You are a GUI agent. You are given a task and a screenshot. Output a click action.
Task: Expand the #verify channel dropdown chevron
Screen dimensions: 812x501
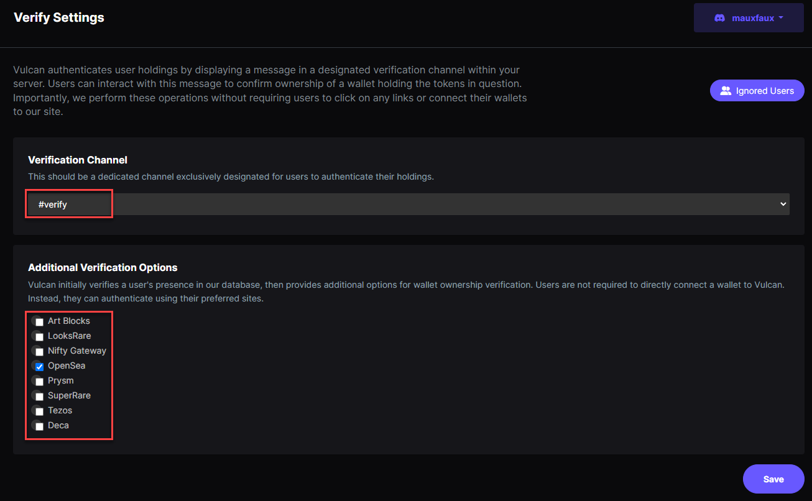coord(783,204)
